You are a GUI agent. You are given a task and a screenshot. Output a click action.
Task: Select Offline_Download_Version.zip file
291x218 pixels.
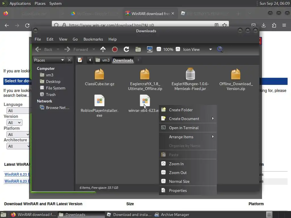click(236, 74)
